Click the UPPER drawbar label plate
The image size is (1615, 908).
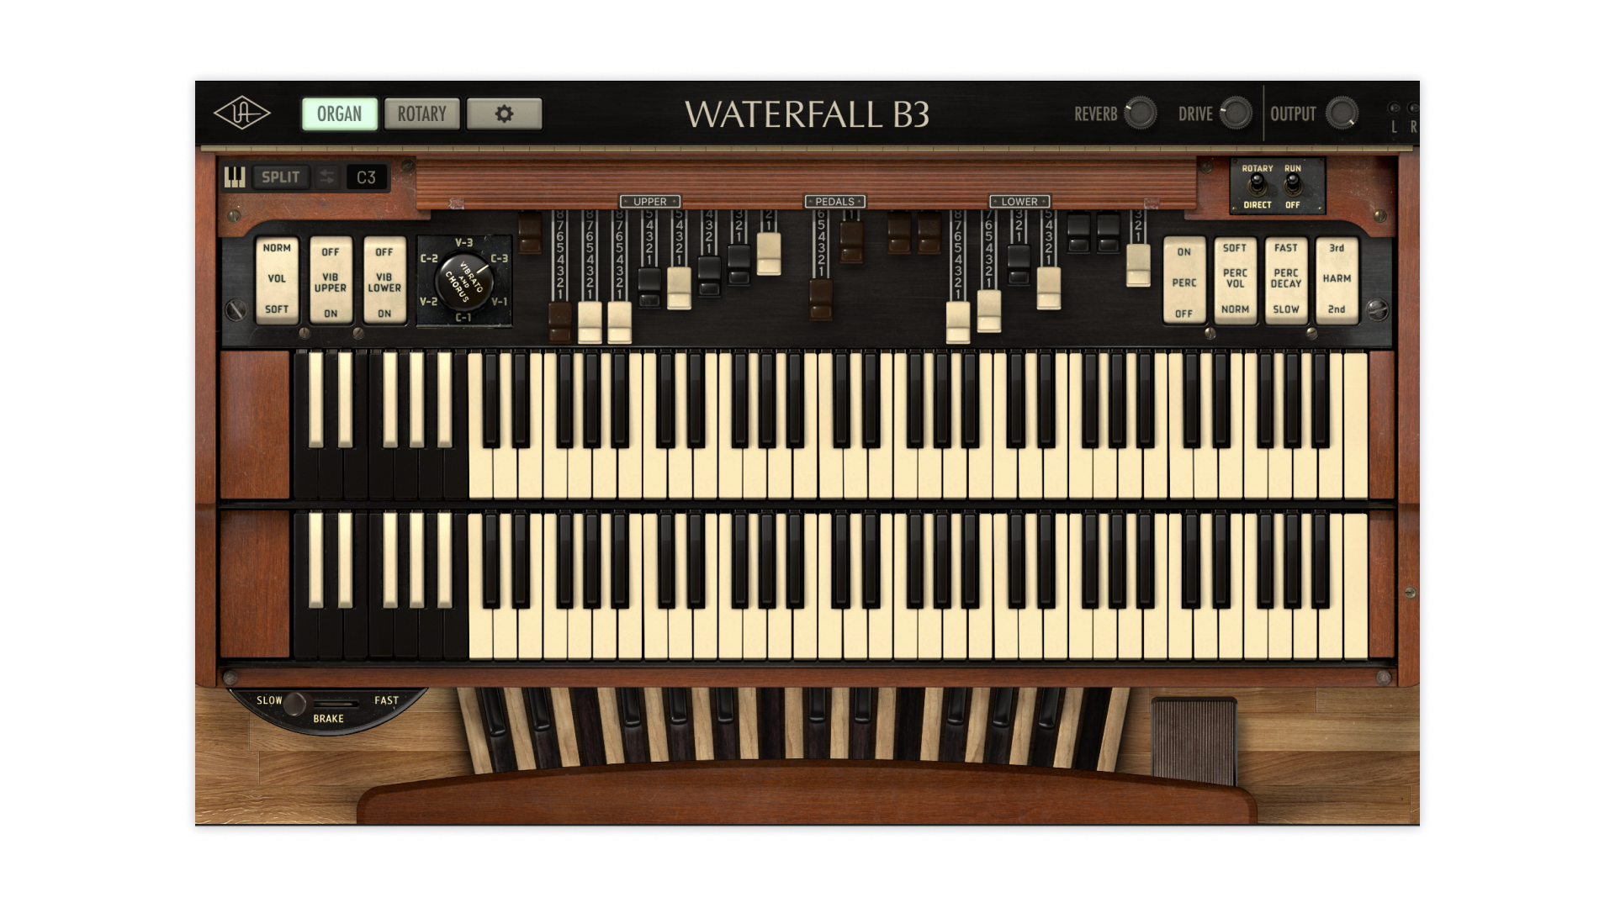(649, 202)
